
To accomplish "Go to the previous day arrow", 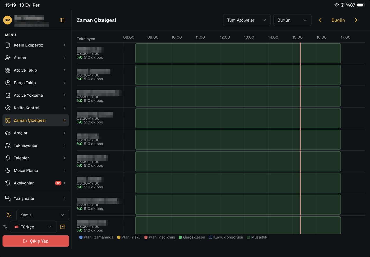I will [x=320, y=20].
